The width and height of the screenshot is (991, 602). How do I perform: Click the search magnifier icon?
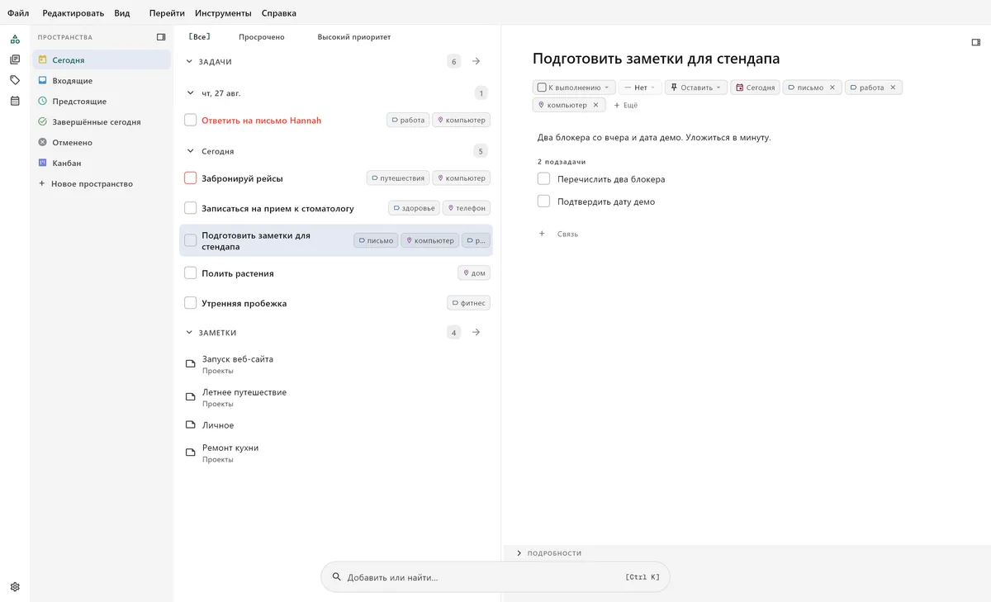coord(336,577)
